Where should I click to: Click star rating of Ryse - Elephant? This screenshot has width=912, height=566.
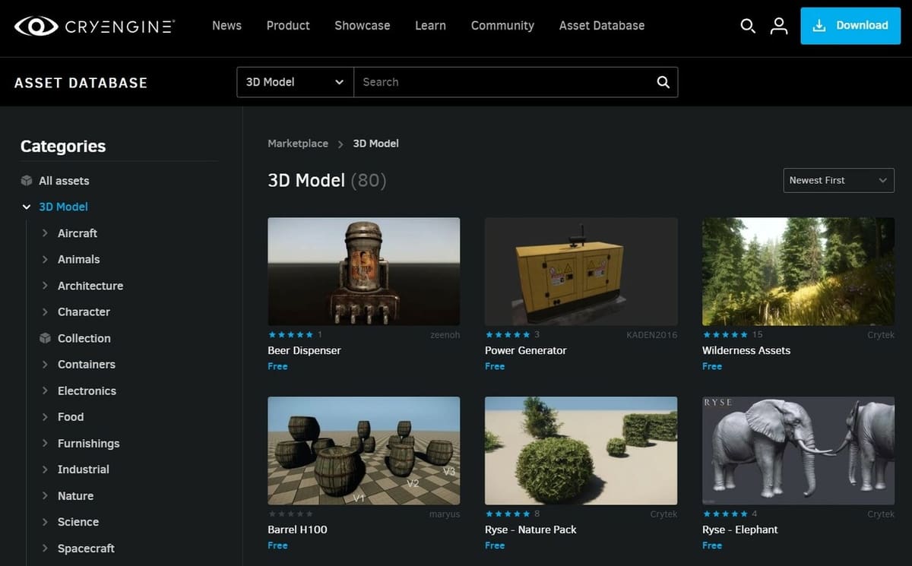coord(725,514)
